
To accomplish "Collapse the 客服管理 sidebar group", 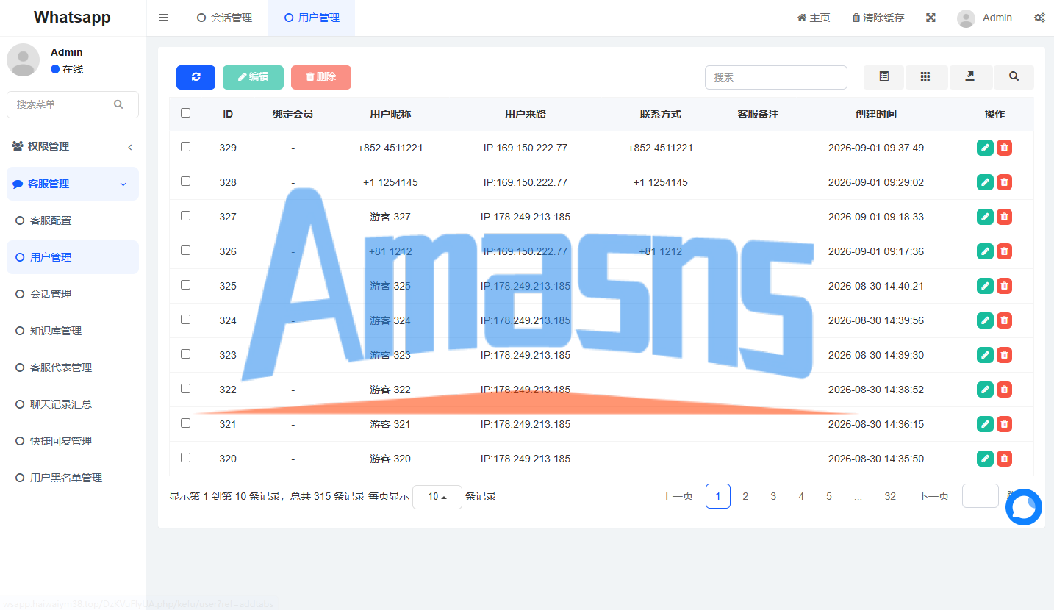I will coord(73,184).
